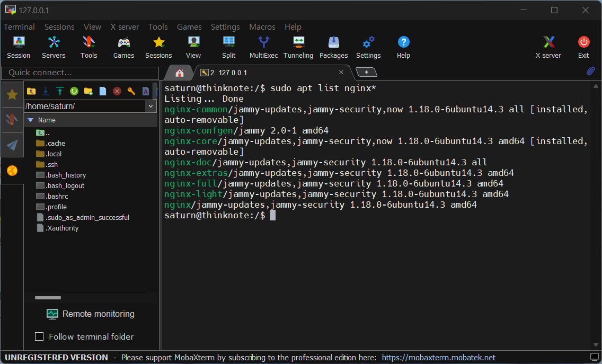Split the terminal view
602x364 pixels.
click(228, 47)
